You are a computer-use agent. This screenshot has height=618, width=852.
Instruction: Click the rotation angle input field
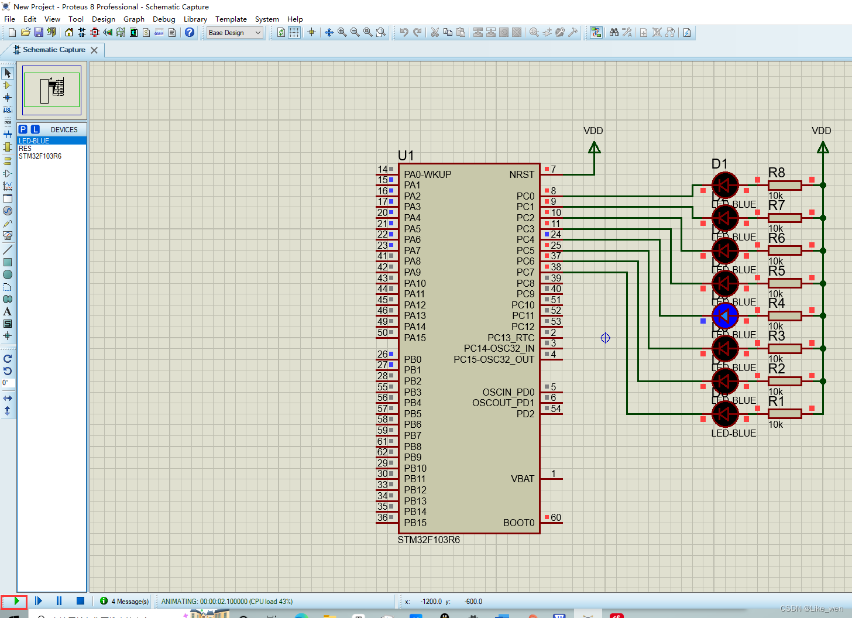click(x=8, y=383)
